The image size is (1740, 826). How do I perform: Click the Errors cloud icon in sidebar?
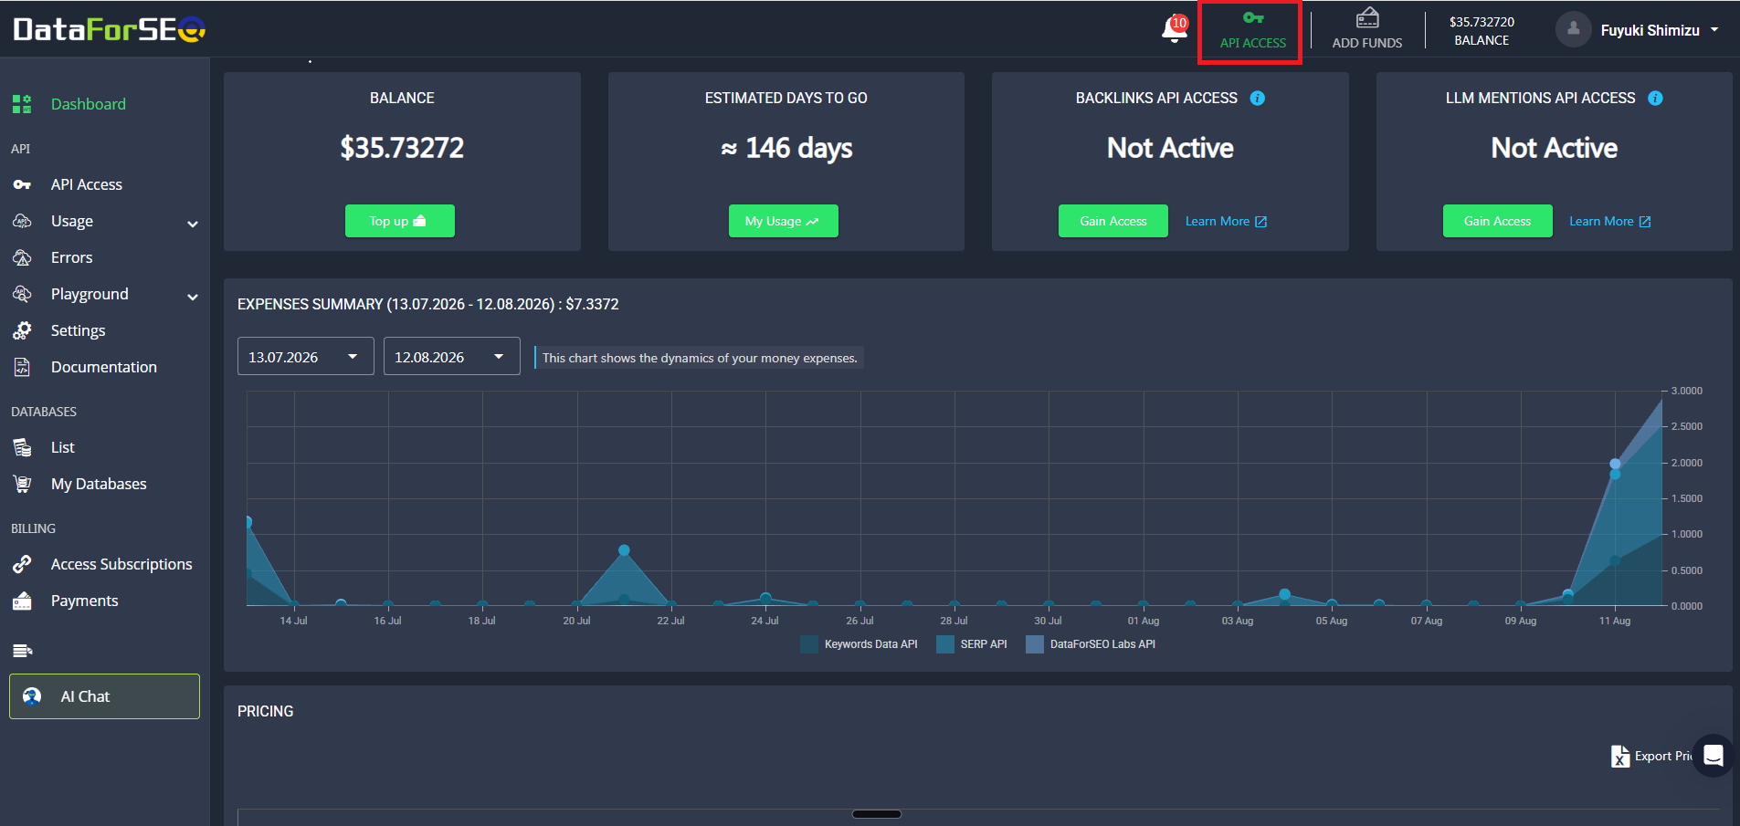click(x=22, y=257)
